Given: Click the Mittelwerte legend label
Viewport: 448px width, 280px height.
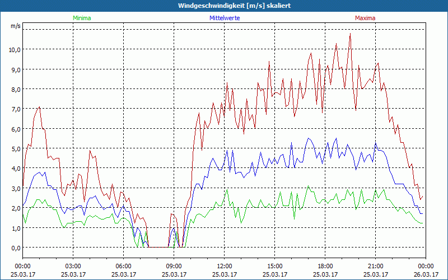Looking at the screenshot, I should coord(225,18).
